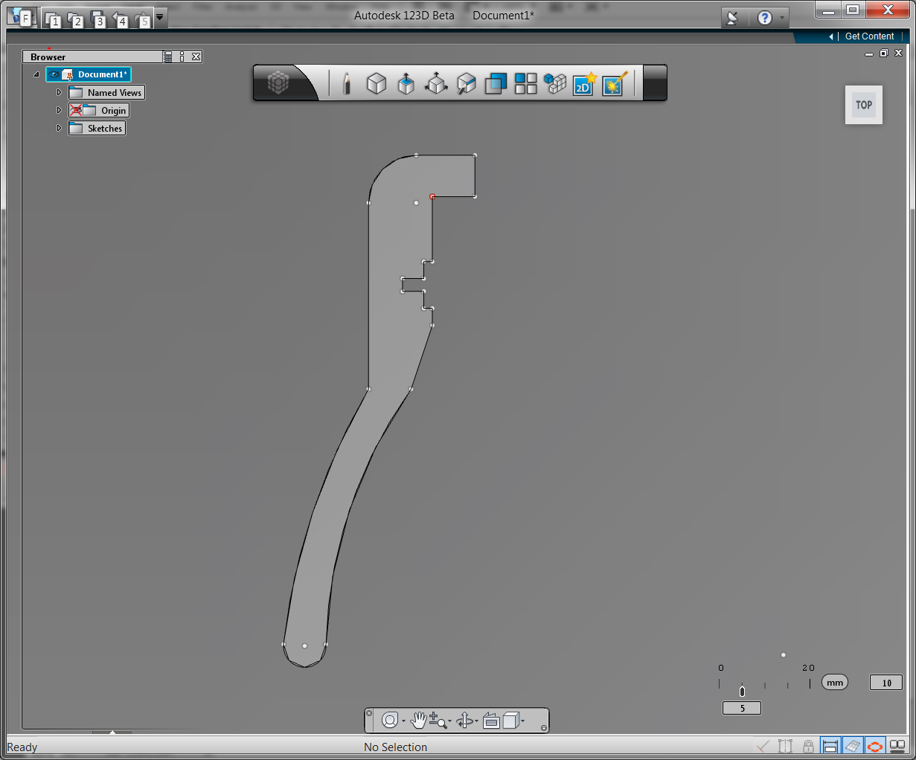Screen dimensions: 916x760
Task: Click the mm units button
Action: [834, 682]
